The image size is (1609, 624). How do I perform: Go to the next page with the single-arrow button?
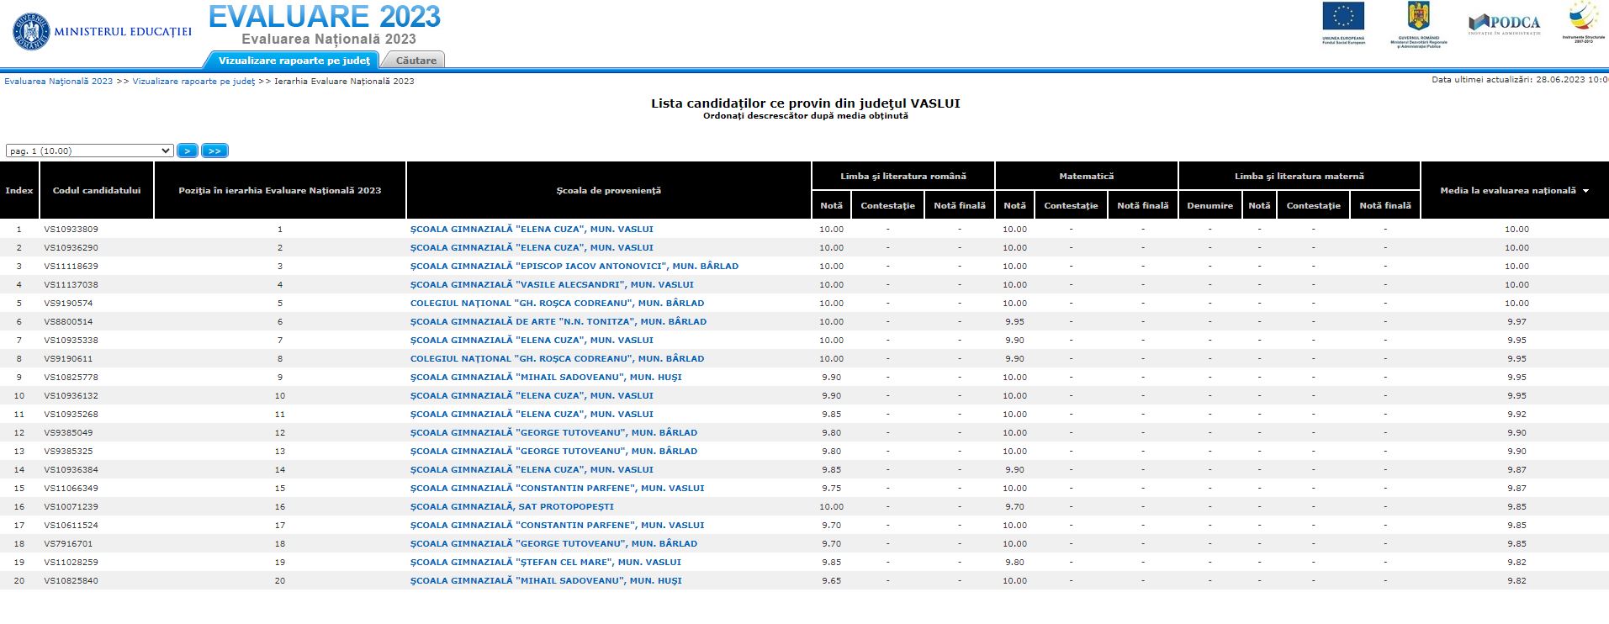(188, 151)
